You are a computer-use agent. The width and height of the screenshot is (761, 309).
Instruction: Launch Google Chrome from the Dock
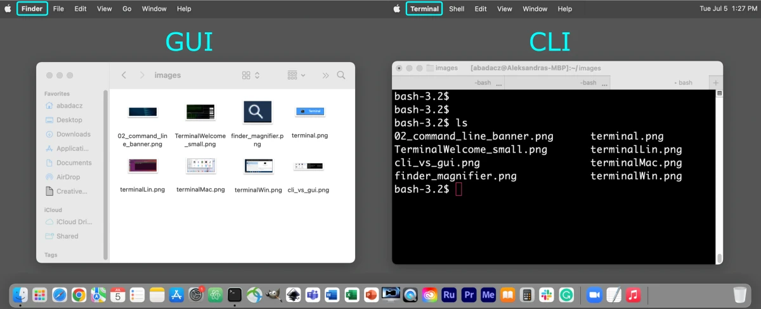pos(79,295)
